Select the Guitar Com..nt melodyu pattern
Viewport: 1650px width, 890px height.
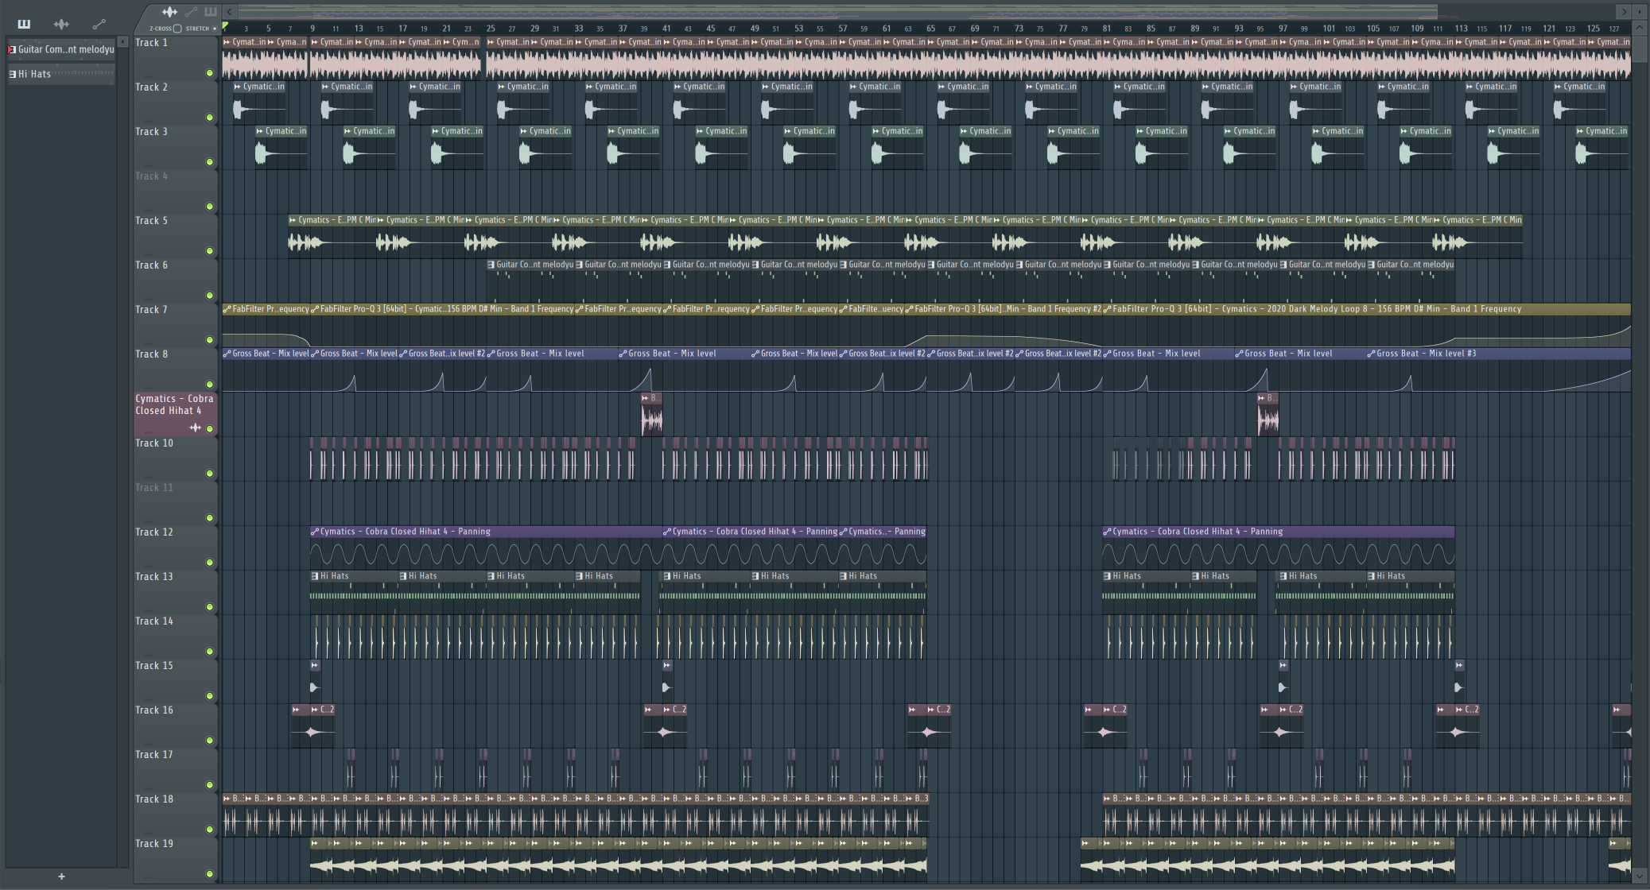point(61,49)
